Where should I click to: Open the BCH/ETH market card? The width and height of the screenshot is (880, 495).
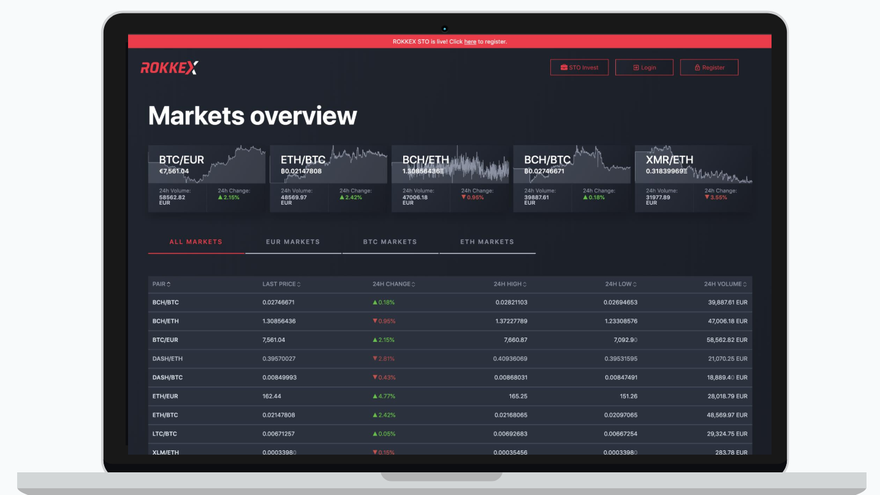click(450, 179)
